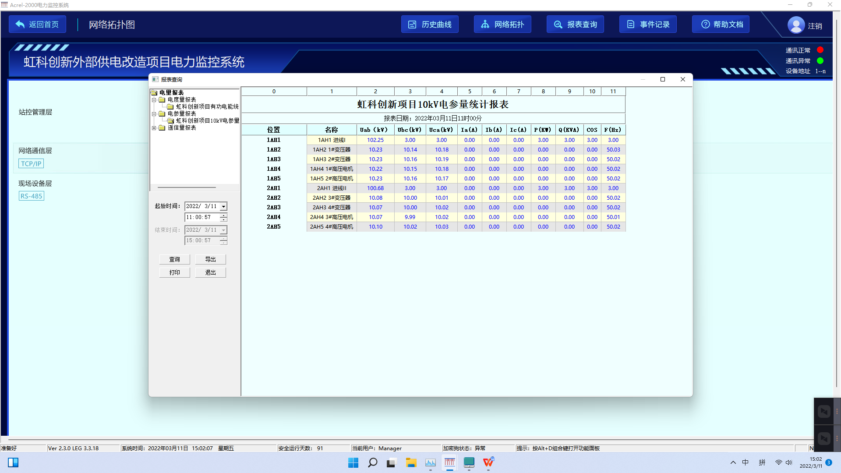Click the 打印 print button
Image resolution: width=841 pixels, height=473 pixels.
[x=174, y=272]
